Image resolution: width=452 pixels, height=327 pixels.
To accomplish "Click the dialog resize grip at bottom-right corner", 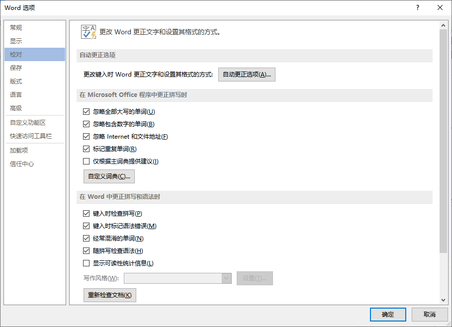I will click(x=449, y=324).
